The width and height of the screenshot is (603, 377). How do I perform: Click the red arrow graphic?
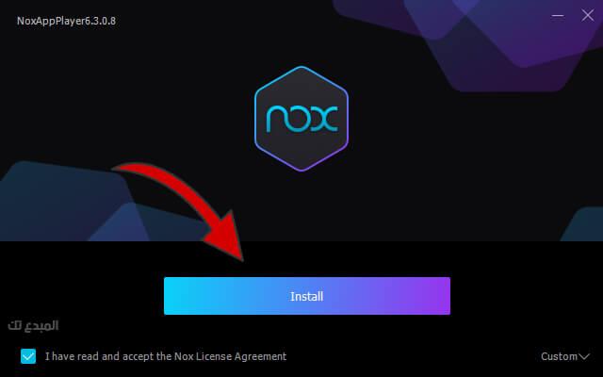pyautogui.click(x=185, y=207)
